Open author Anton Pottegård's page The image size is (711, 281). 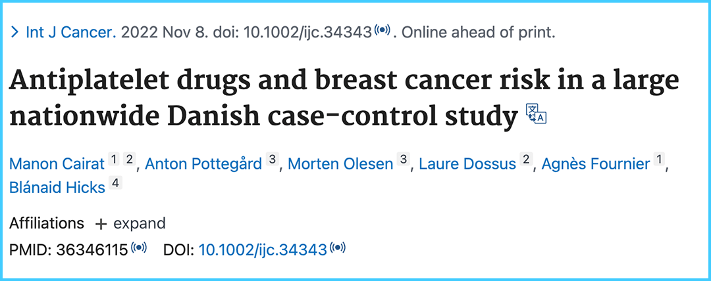(x=203, y=163)
